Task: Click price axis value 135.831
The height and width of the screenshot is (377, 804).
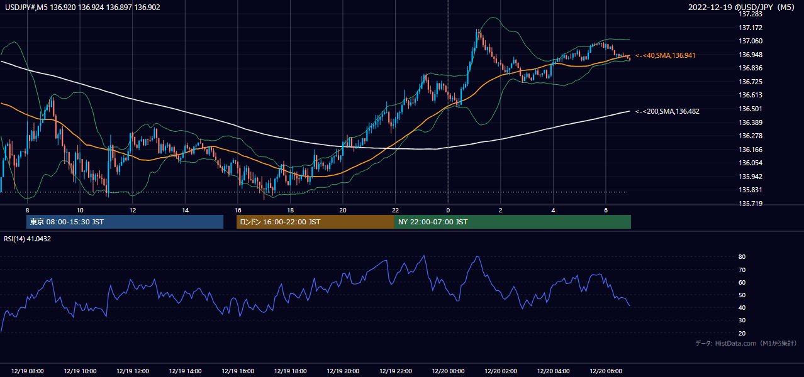Action: click(x=750, y=190)
